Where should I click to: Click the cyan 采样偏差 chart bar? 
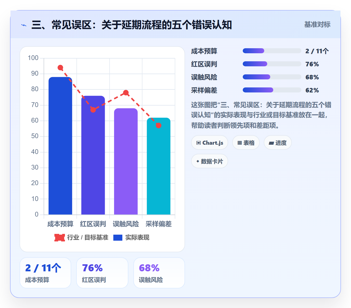click(158, 166)
